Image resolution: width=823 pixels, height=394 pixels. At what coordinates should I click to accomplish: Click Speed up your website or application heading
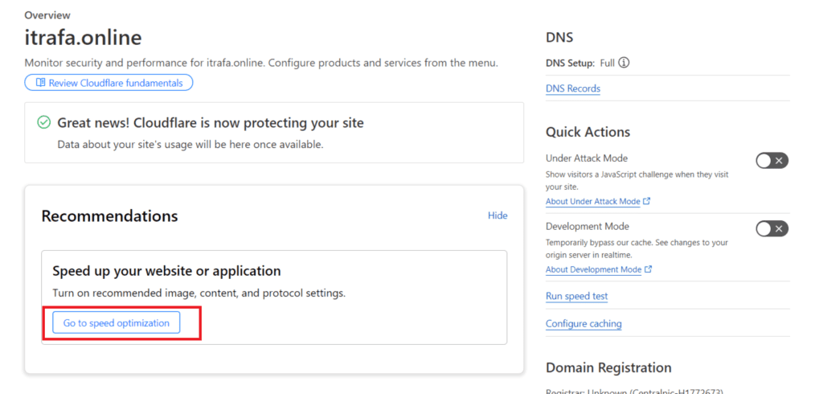pyautogui.click(x=167, y=271)
